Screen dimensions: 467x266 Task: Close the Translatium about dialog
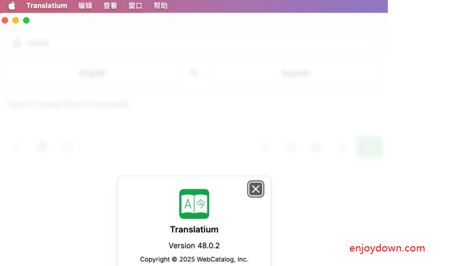[x=256, y=189]
